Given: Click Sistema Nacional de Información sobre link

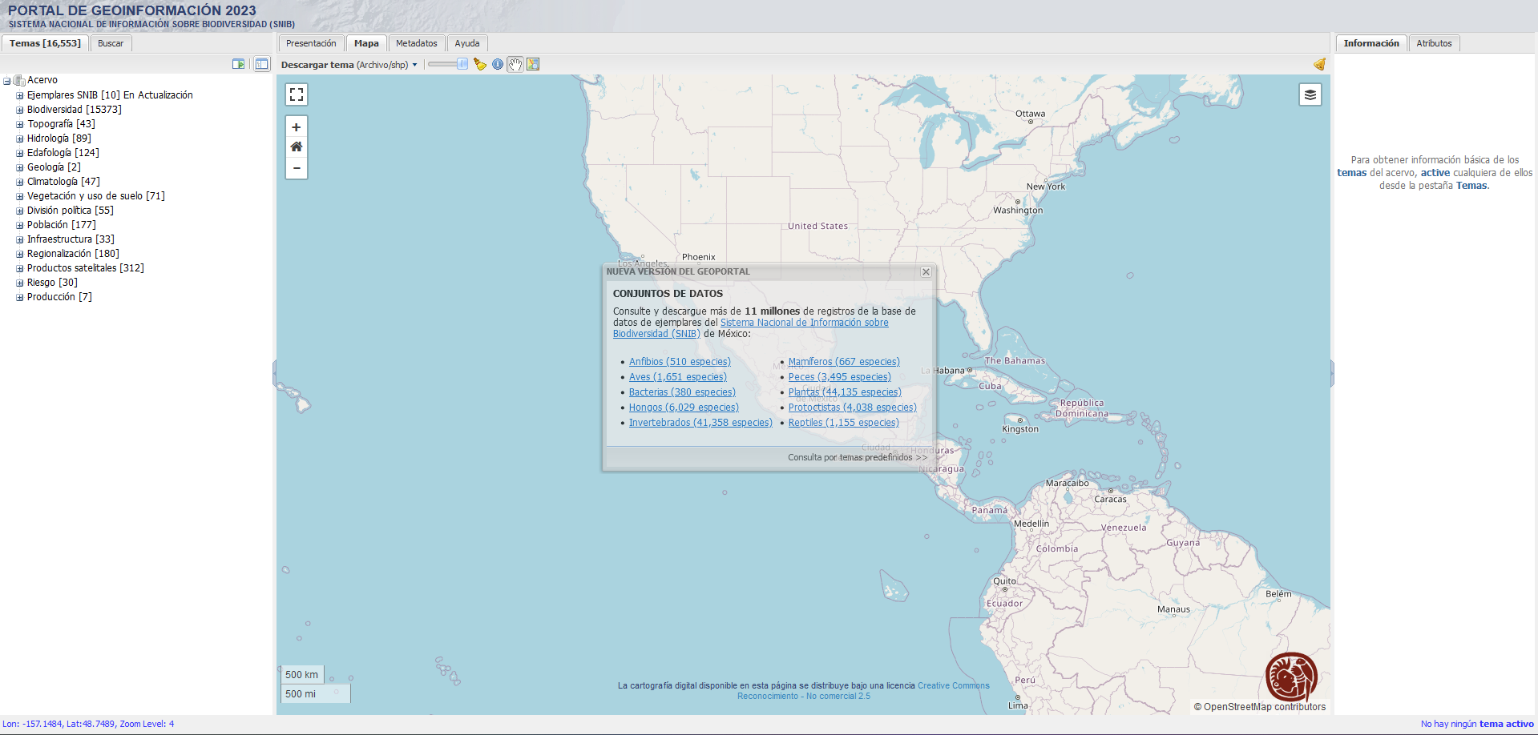Looking at the screenshot, I should coord(804,323).
